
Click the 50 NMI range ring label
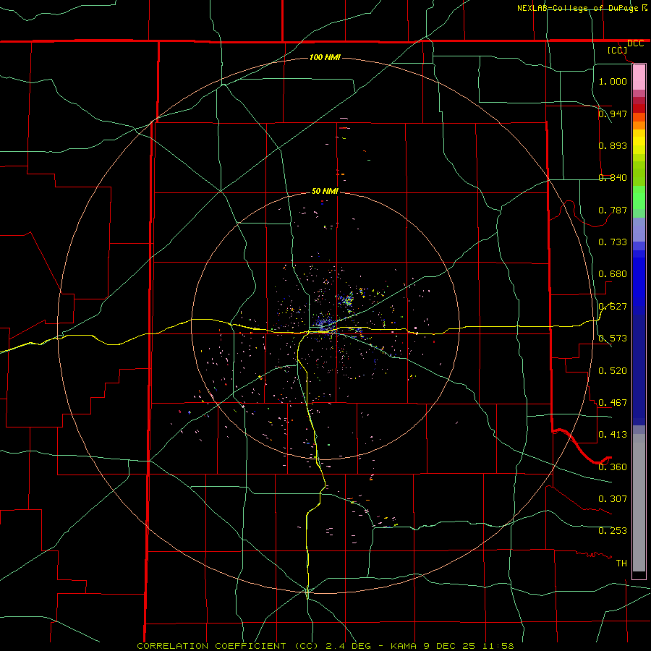pos(325,191)
